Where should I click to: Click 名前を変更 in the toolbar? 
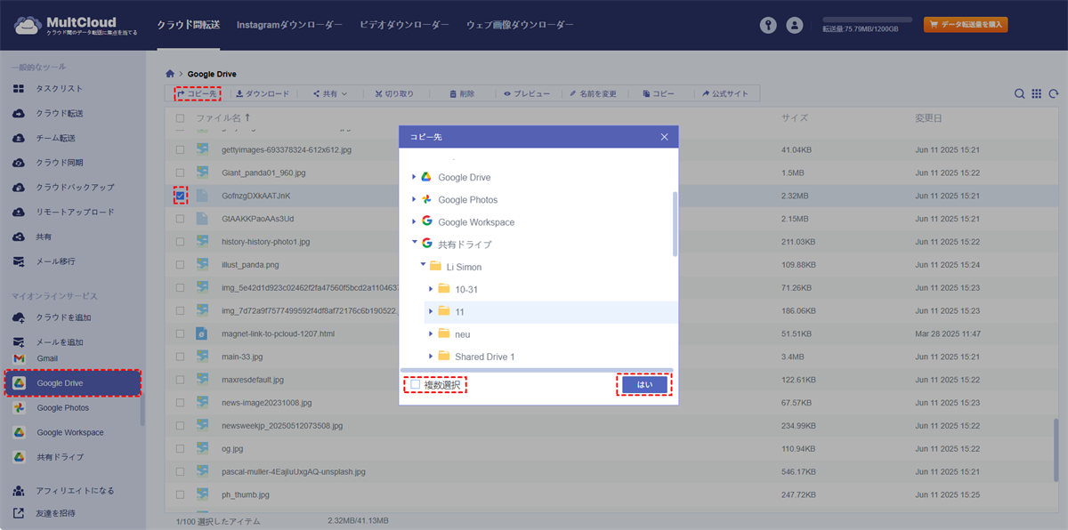coord(594,93)
